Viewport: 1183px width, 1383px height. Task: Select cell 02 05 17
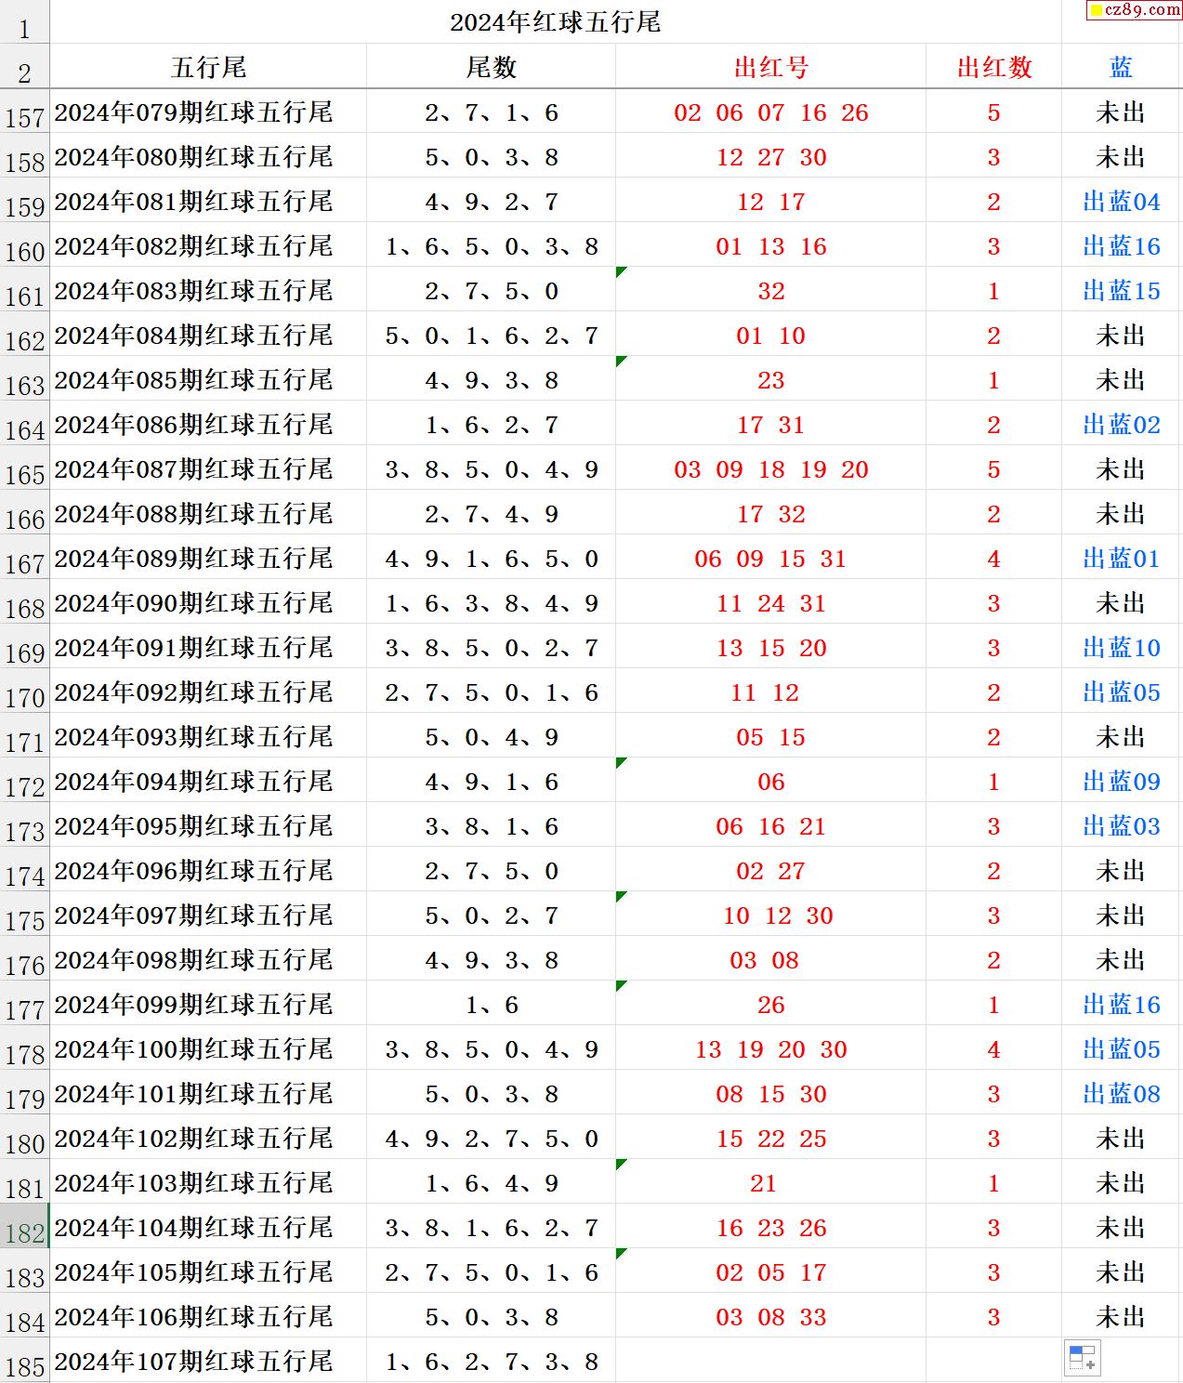click(x=770, y=1272)
